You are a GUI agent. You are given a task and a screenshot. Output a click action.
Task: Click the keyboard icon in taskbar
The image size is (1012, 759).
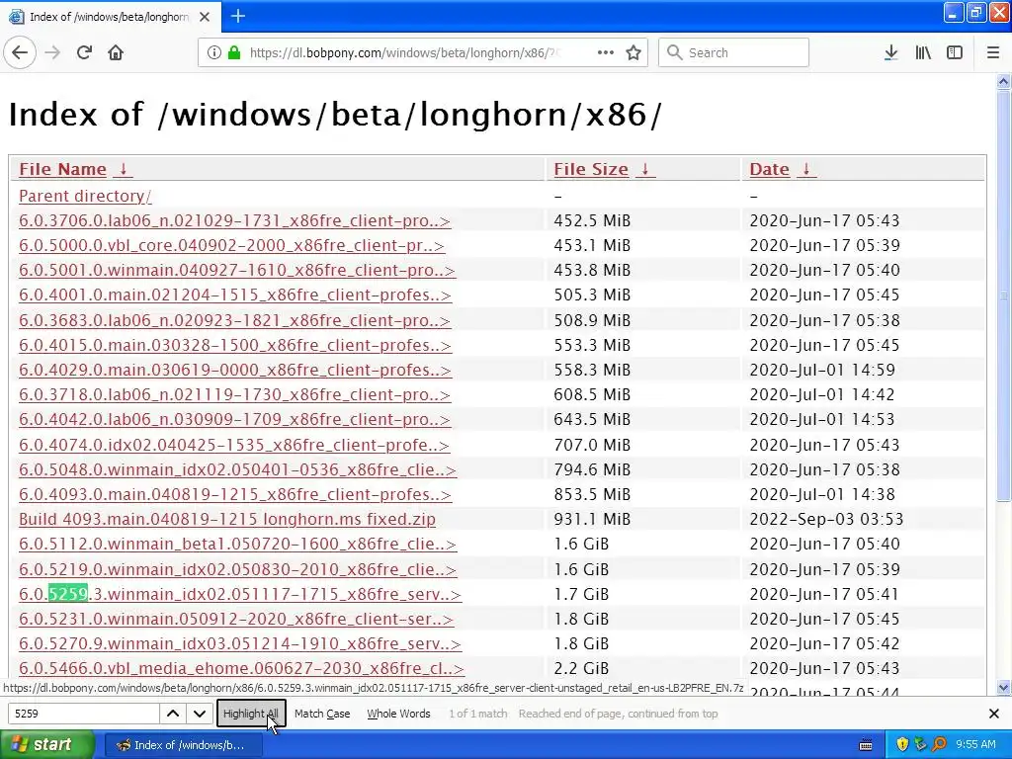tap(866, 745)
